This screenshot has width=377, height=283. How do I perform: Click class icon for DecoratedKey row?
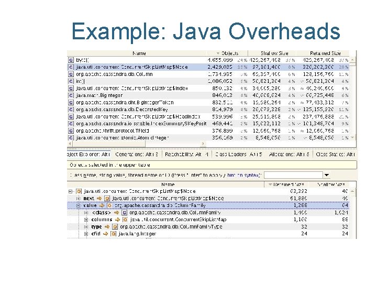(71, 110)
